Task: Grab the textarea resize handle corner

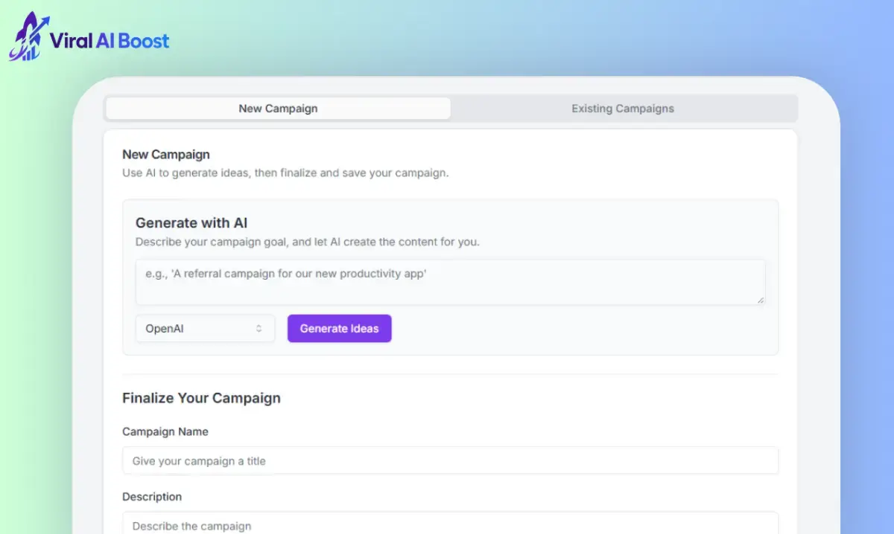Action: pos(760,300)
